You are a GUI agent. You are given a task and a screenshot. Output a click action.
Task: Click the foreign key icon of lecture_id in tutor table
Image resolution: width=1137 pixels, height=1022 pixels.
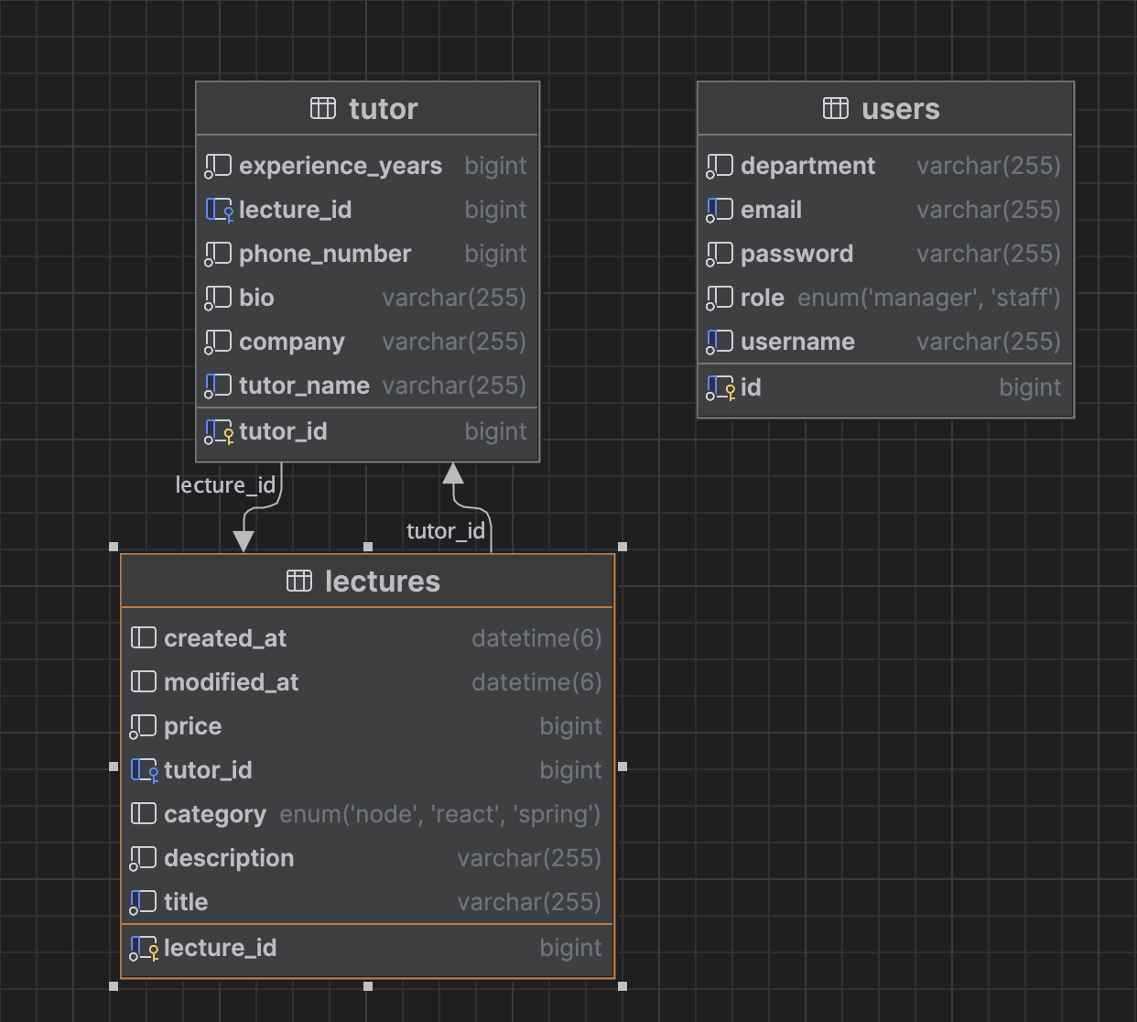(x=219, y=210)
